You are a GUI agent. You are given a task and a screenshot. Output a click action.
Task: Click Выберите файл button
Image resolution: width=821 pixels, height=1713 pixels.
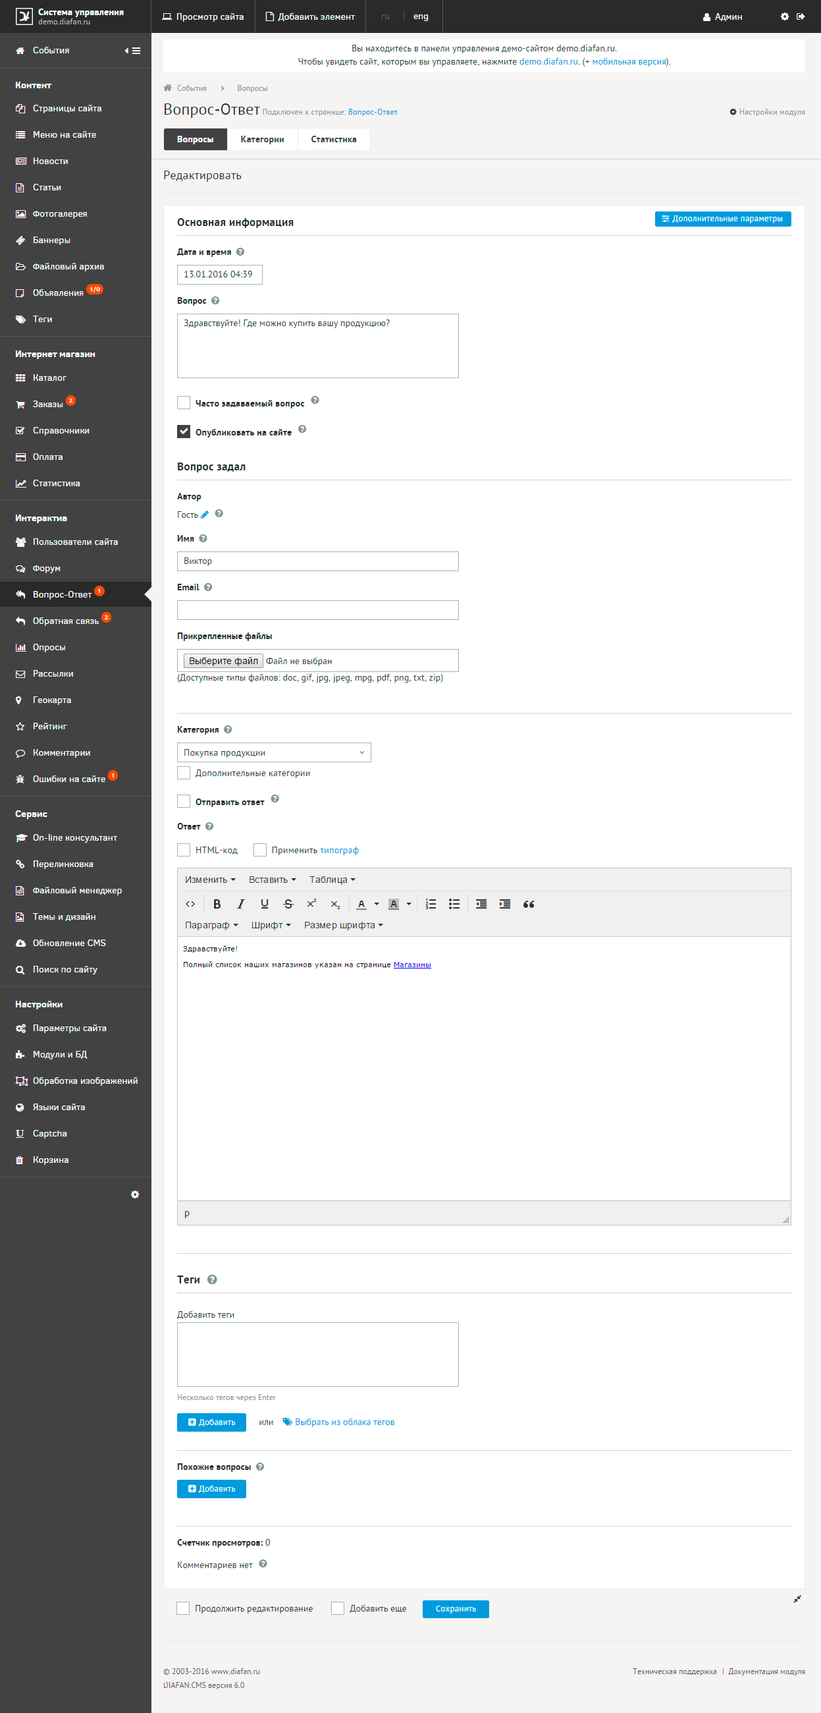223,660
